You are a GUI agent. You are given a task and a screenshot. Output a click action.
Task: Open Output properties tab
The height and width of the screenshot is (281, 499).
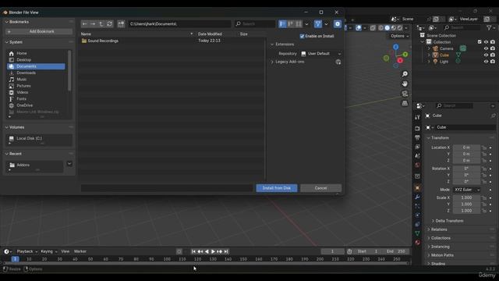(x=417, y=137)
